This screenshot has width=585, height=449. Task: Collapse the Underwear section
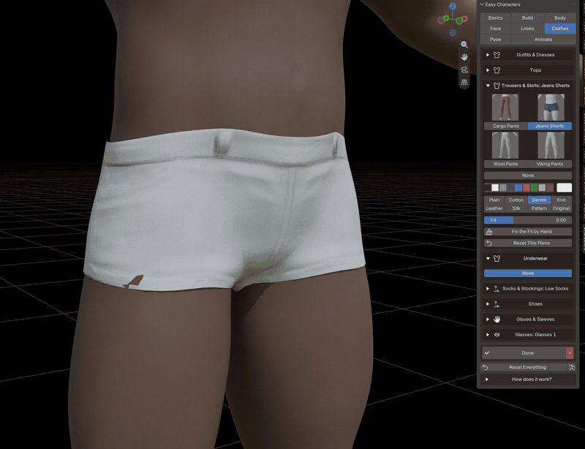click(x=488, y=258)
